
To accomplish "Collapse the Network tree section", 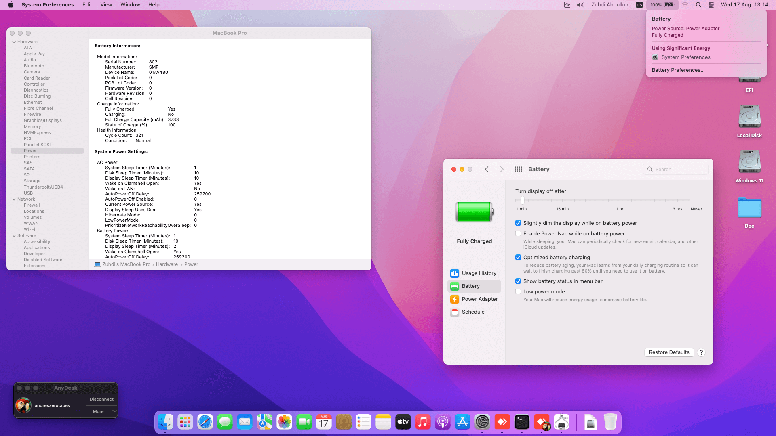I will tap(14, 199).
